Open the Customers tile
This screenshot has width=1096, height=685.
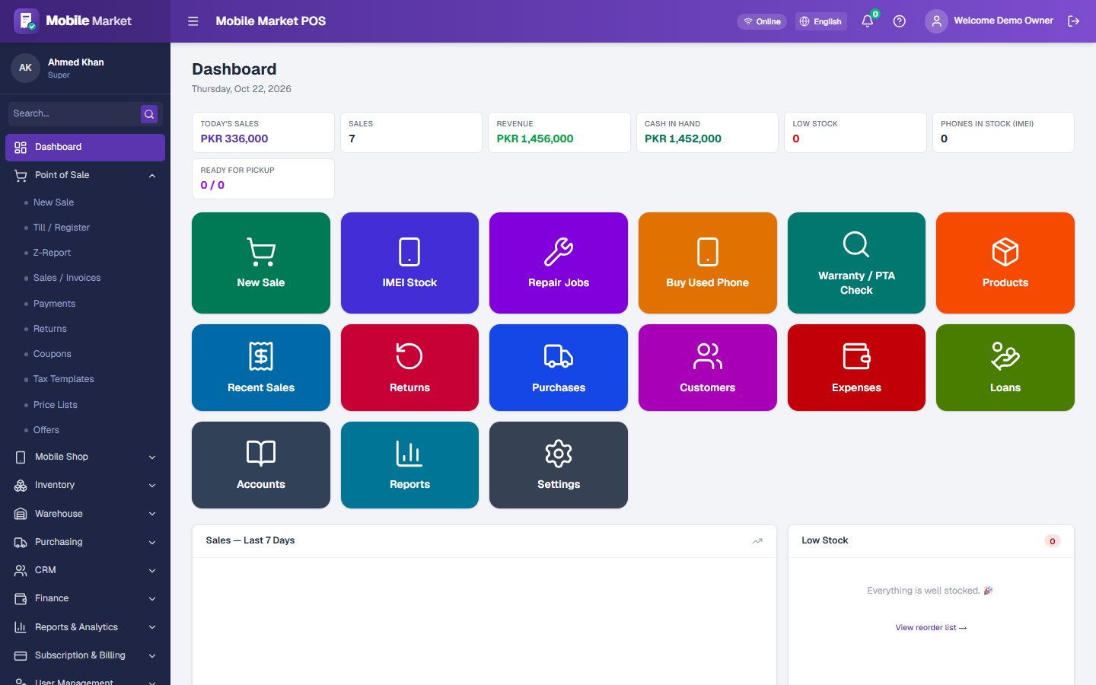708,368
